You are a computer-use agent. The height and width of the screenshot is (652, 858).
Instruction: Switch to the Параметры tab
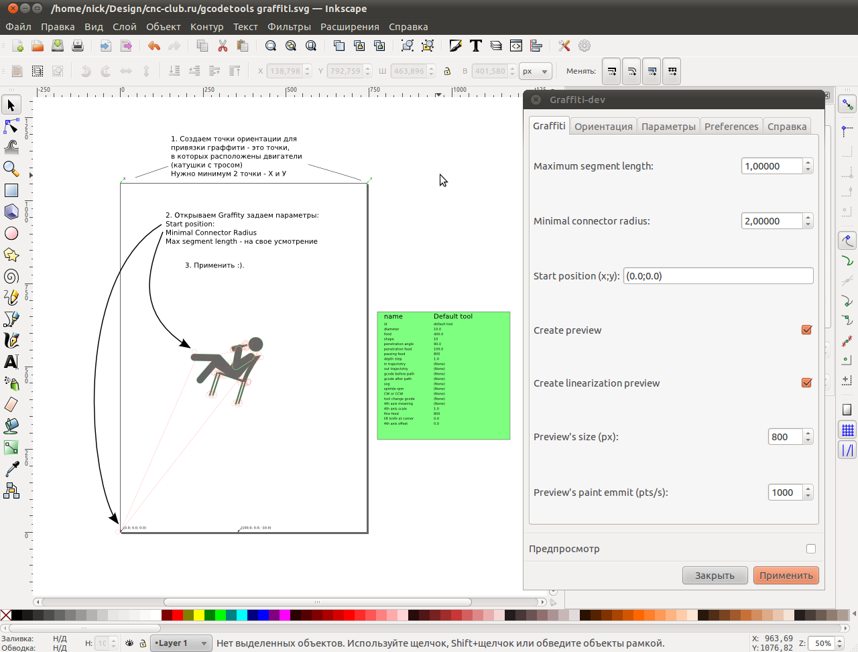click(x=668, y=126)
